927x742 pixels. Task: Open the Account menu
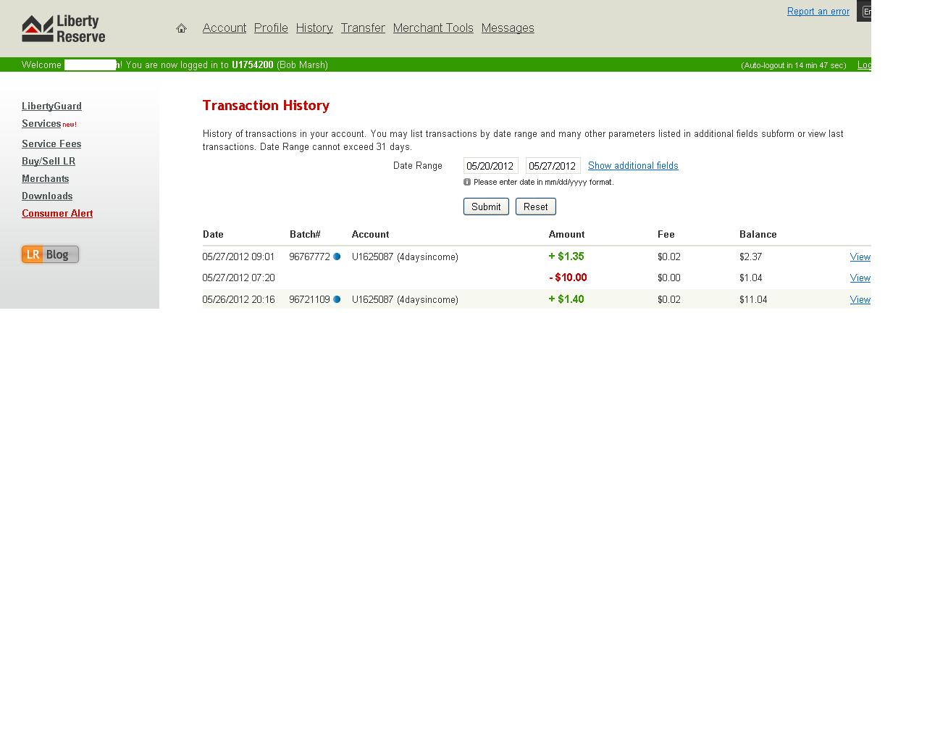point(224,28)
